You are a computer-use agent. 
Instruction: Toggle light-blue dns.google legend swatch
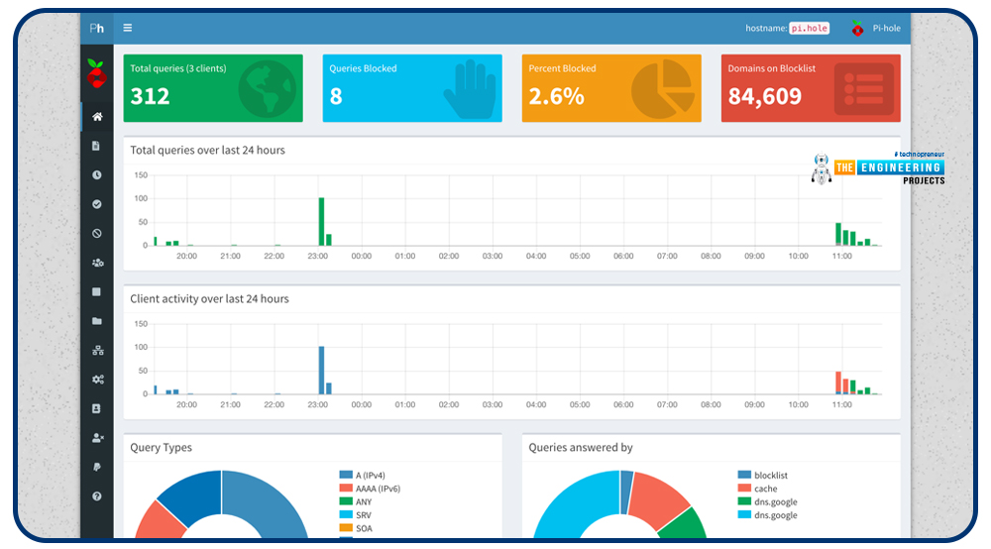point(744,514)
